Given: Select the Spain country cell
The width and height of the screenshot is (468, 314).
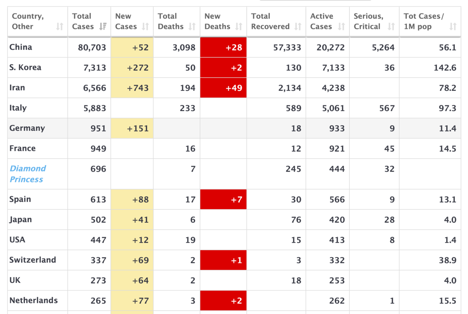Looking at the screenshot, I should 37,199.
